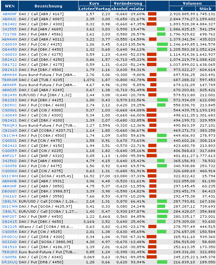Open WKN link DB2415

click(x=10, y=222)
